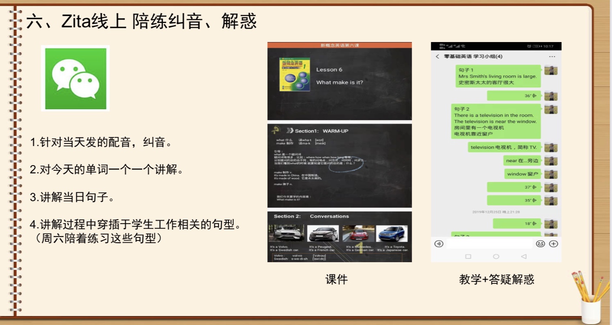
Task: Play the 37" voice message
Action: (514, 187)
